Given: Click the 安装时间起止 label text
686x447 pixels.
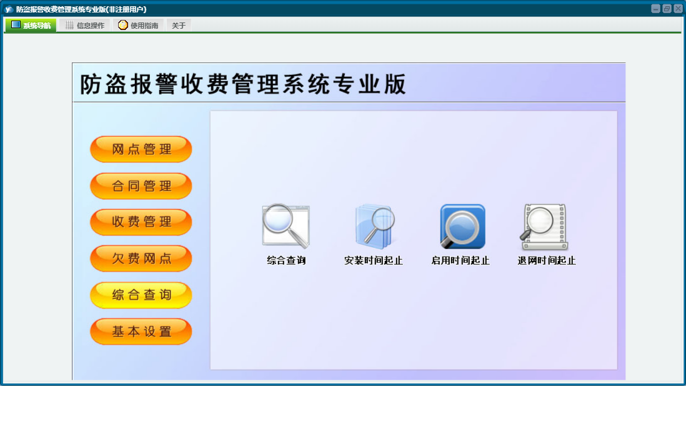Looking at the screenshot, I should [x=373, y=260].
